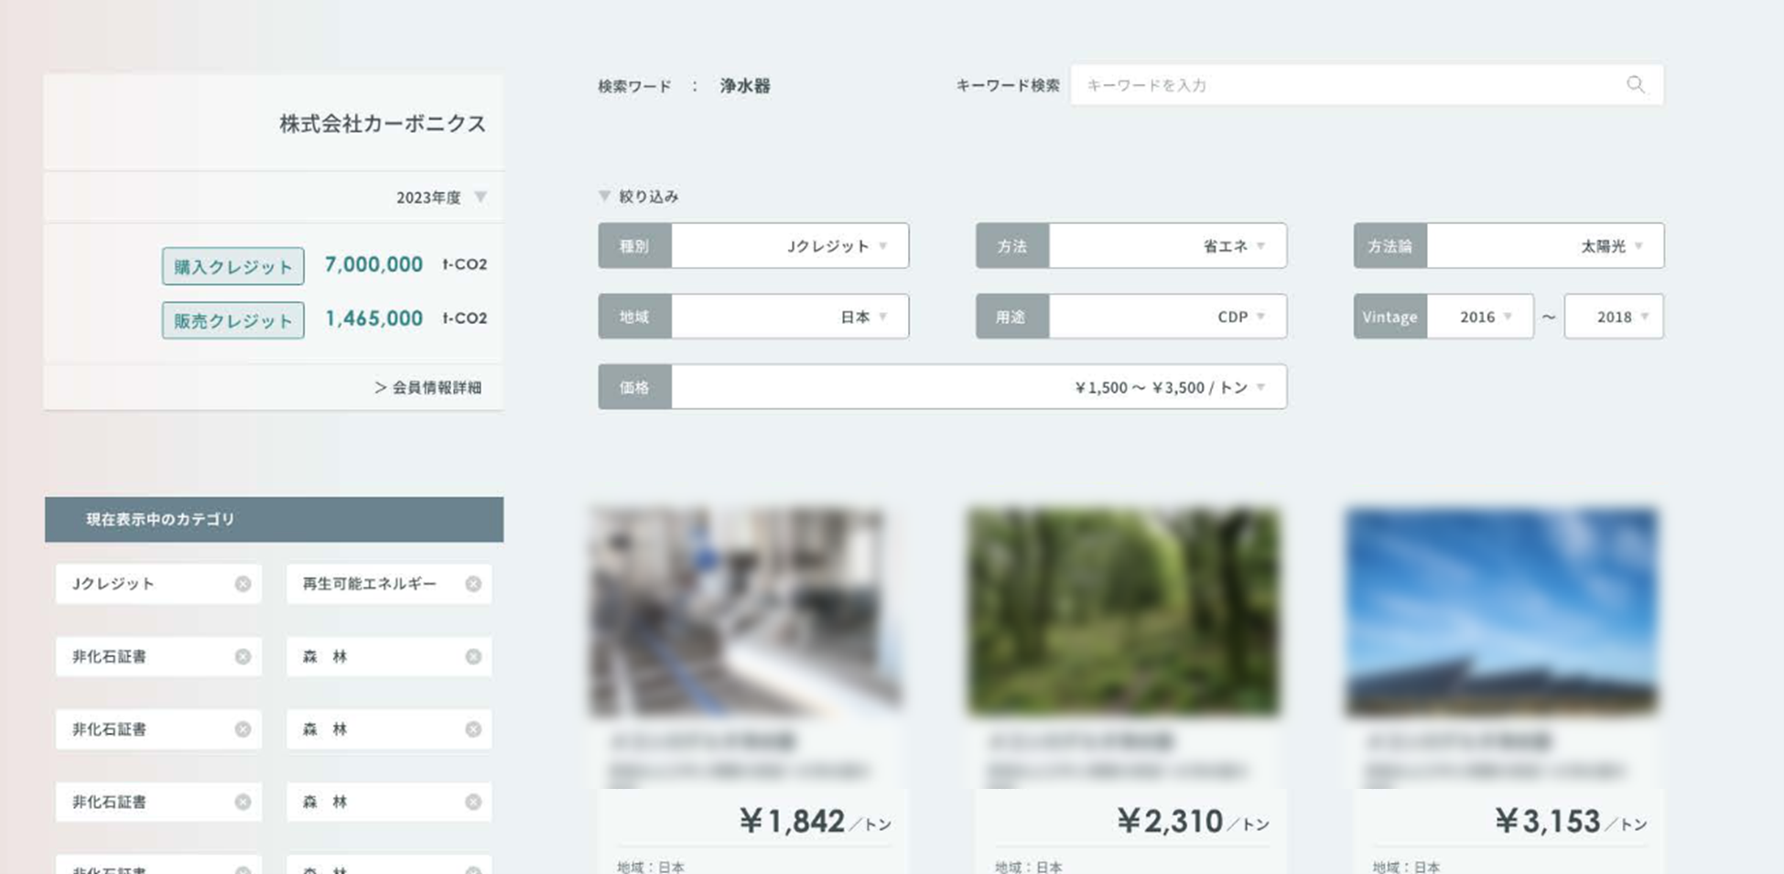Remove the Jクレジット category tag

pos(243,584)
